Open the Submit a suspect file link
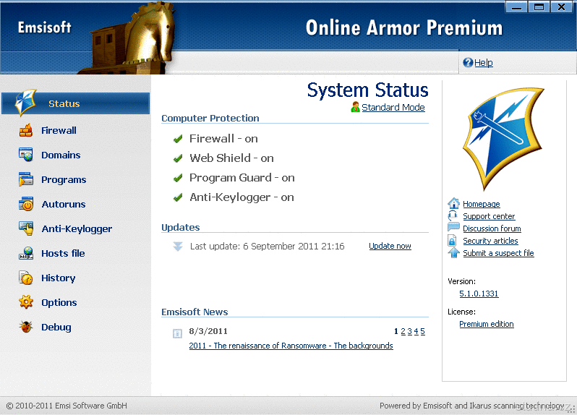577x415 pixels. (498, 253)
